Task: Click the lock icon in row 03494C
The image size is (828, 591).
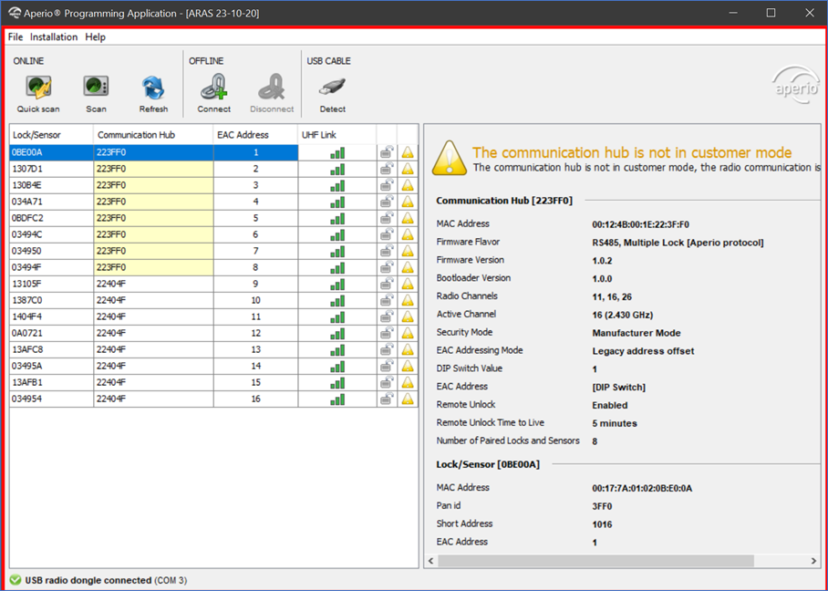Action: coord(387,234)
